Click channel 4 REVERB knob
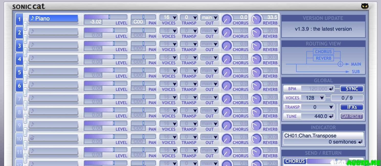The width and height of the screenshot is (381, 166). click(x=256, y=59)
